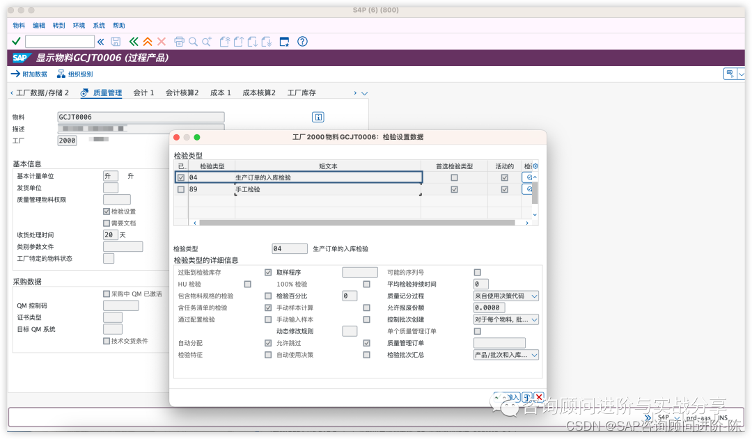Screen dimensions: 752x439
Task: Toggle 单个质量管理订单 checkbox
Action: [x=477, y=331]
